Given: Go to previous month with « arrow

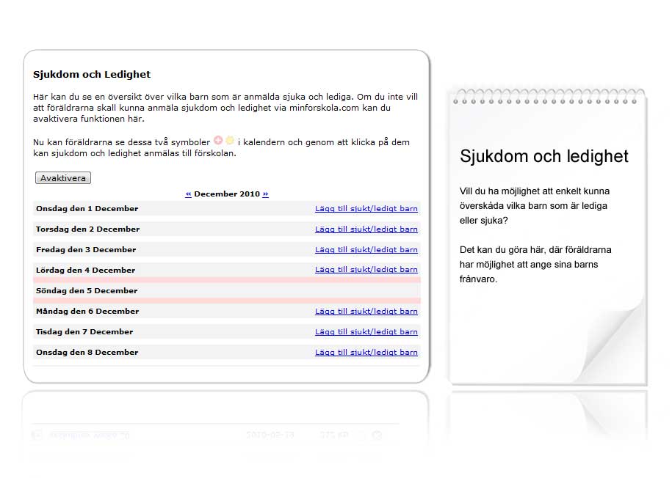Looking at the screenshot, I should pyautogui.click(x=188, y=194).
